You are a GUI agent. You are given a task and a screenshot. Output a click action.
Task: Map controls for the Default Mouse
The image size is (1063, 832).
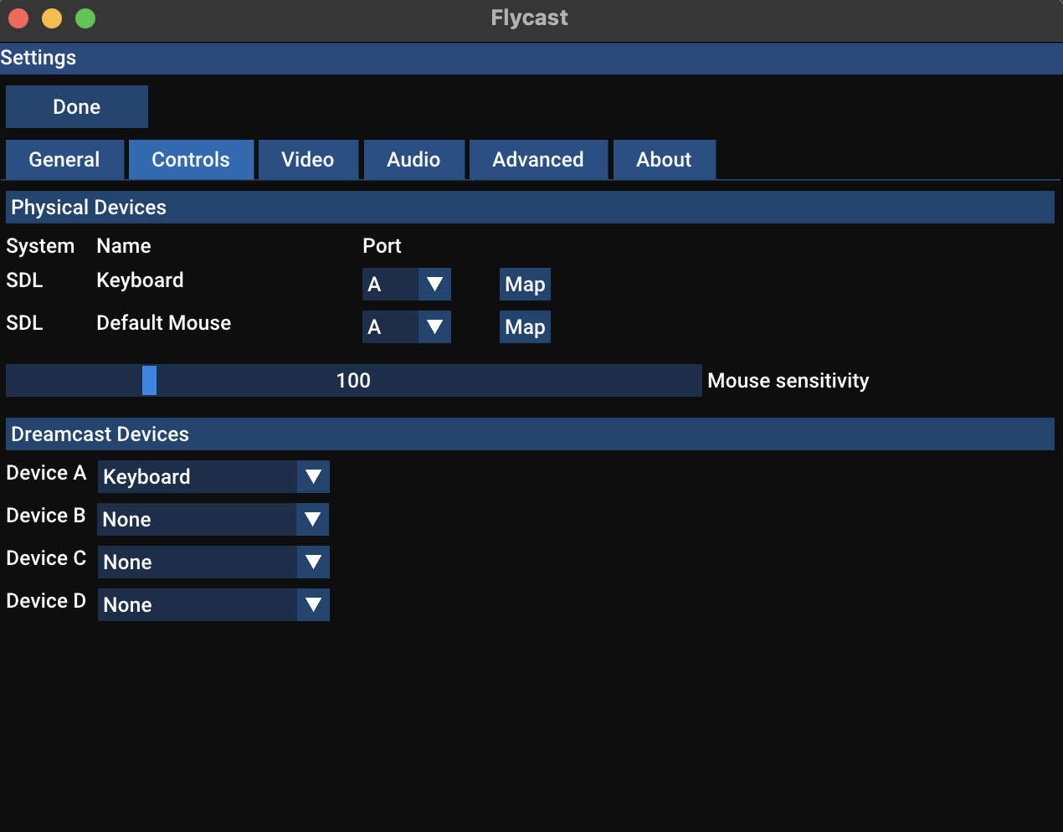(x=525, y=326)
